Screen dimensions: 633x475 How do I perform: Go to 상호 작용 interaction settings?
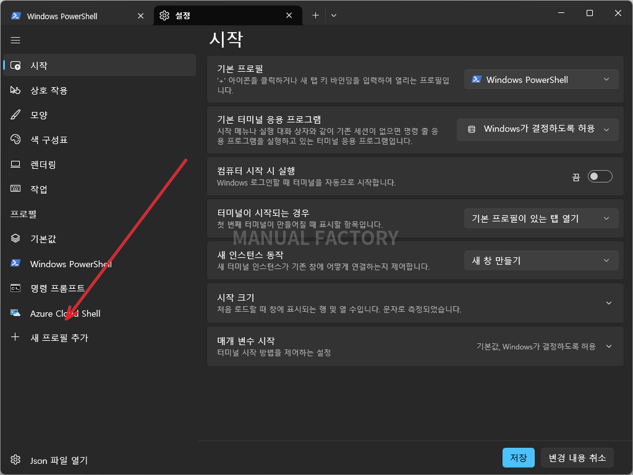[100, 90]
